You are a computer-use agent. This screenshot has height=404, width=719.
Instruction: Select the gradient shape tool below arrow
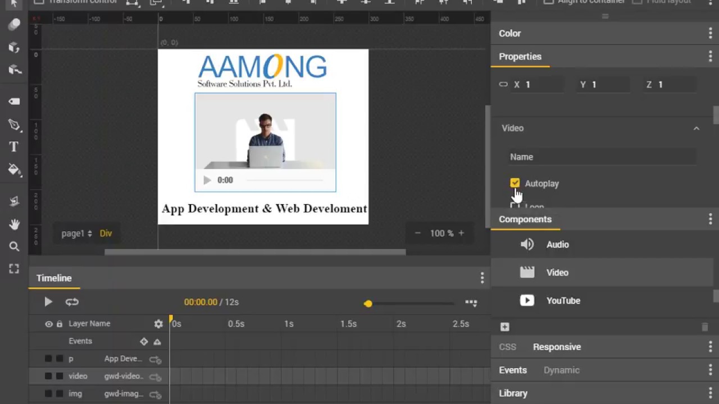[14, 25]
